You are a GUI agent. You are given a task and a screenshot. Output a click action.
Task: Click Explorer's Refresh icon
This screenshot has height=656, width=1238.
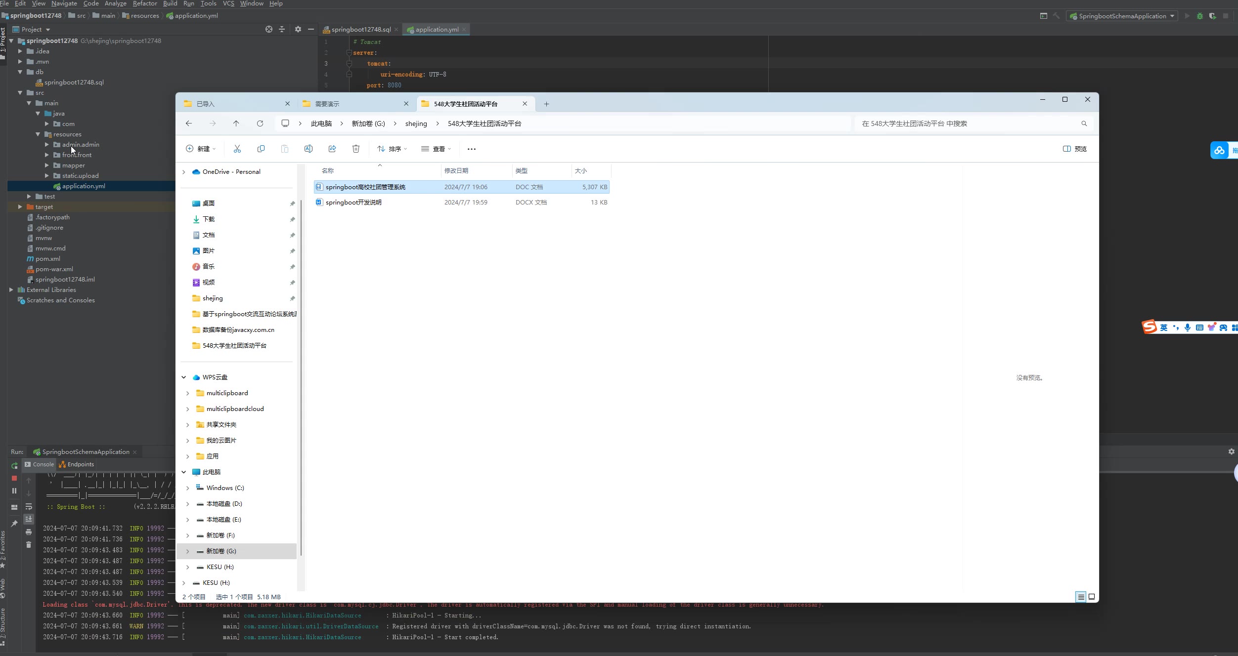(260, 123)
